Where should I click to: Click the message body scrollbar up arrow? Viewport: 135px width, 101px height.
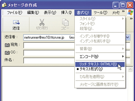[x=130, y=69]
